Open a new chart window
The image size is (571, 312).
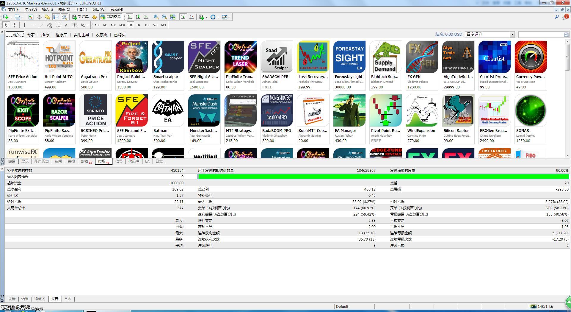tap(6, 17)
